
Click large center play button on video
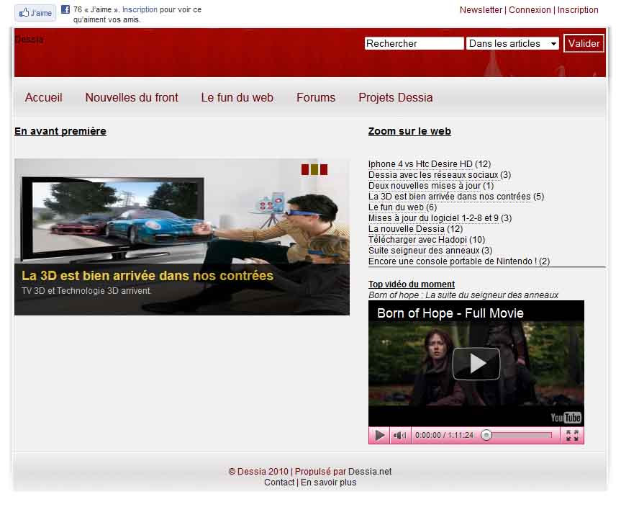click(x=476, y=364)
